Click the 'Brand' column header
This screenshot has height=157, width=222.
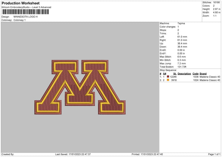203,74
